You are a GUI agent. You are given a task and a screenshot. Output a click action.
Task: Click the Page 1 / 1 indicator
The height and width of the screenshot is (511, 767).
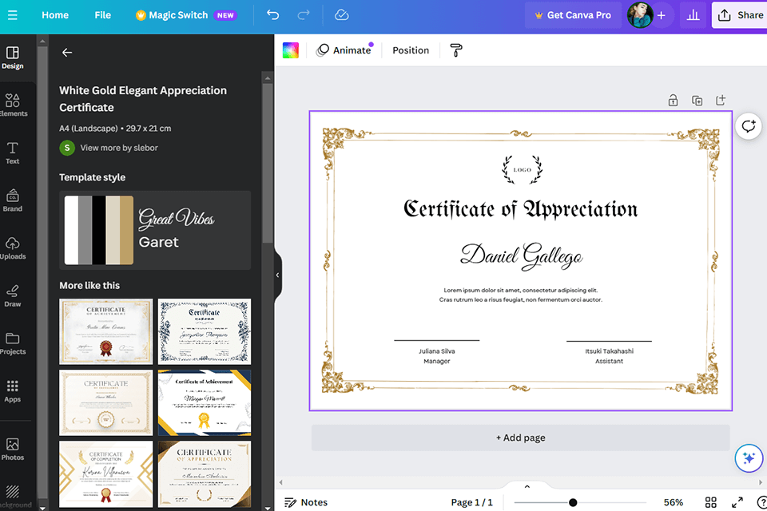click(471, 502)
